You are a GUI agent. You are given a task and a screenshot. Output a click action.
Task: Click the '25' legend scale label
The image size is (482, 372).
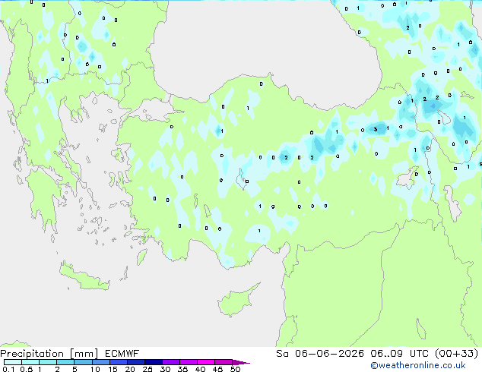click(x=147, y=369)
